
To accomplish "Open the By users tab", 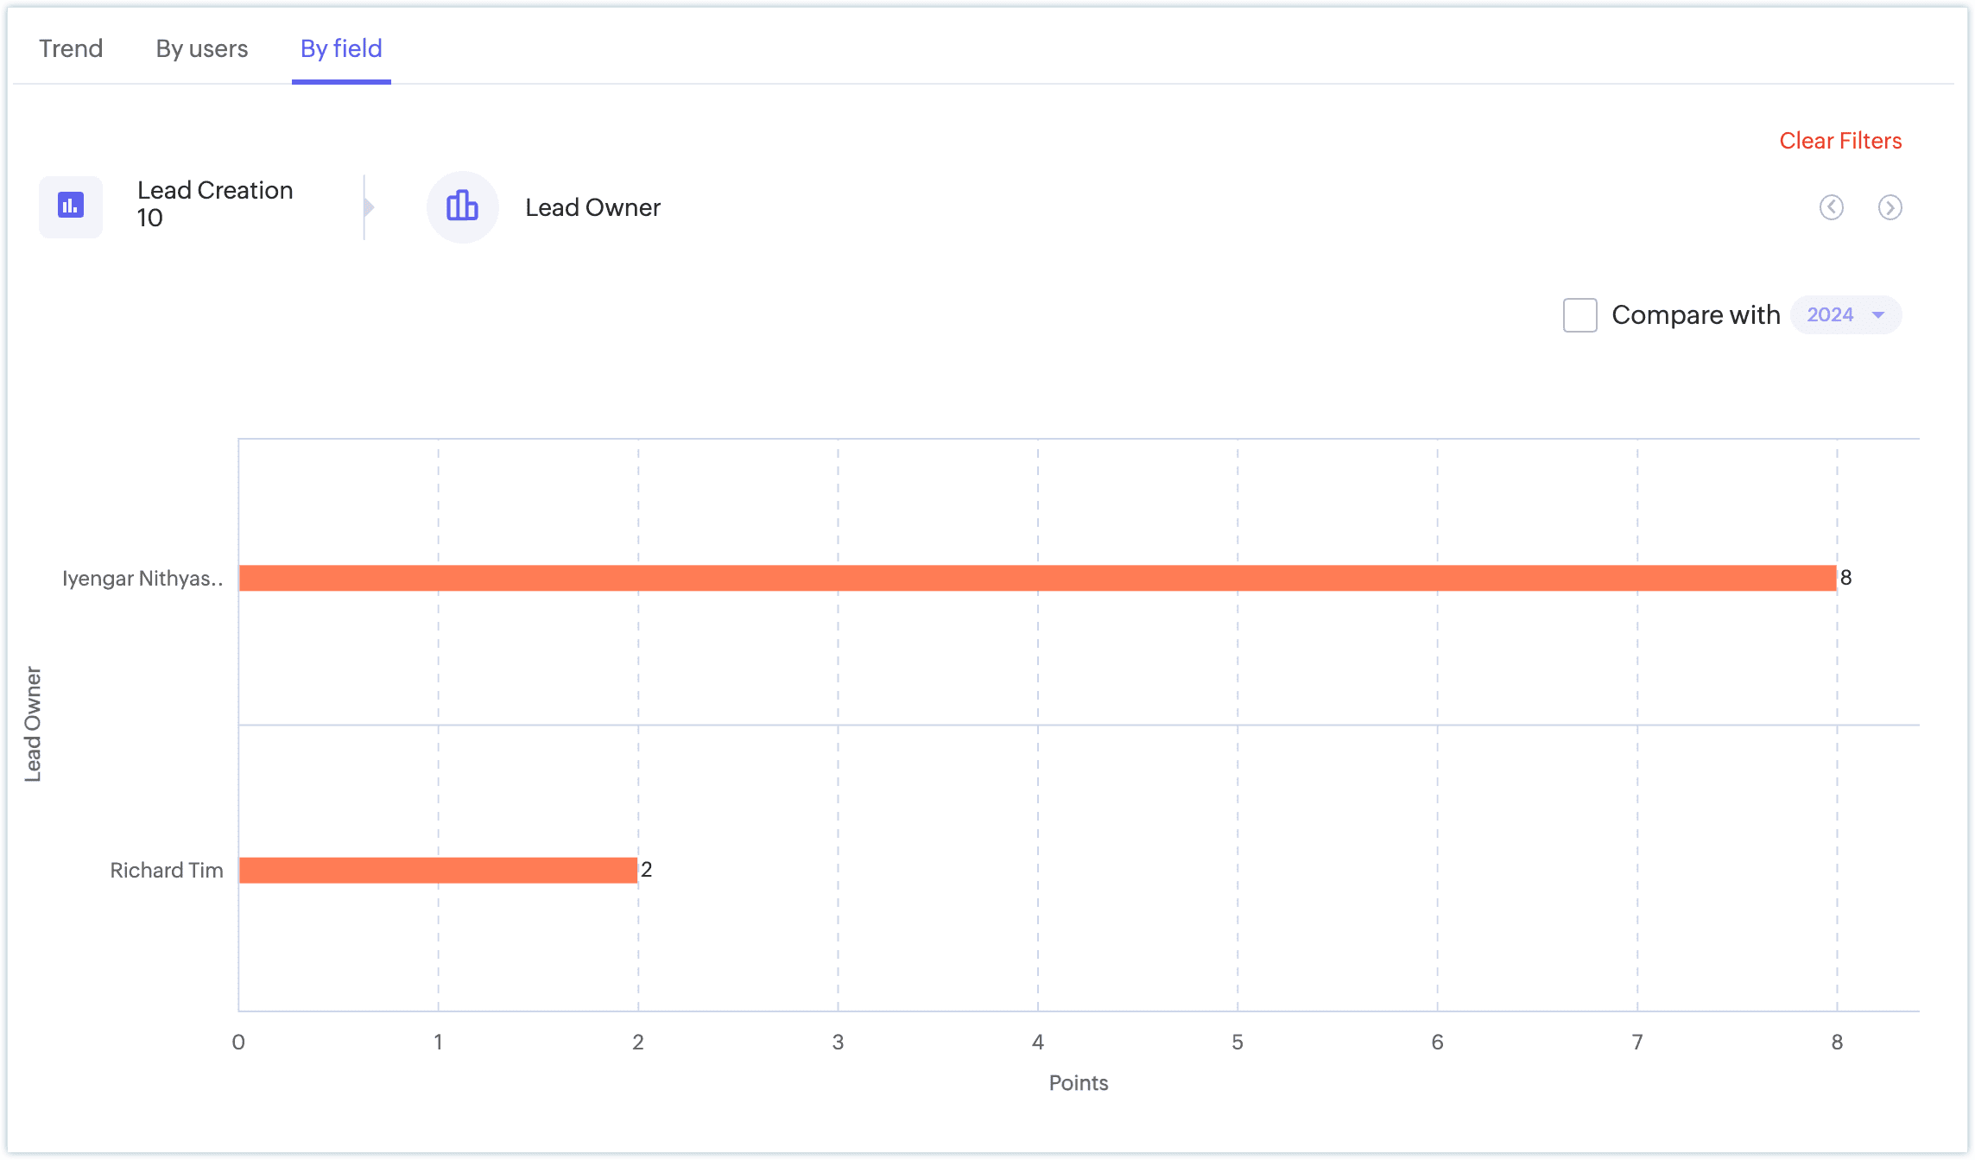I will coord(201,48).
